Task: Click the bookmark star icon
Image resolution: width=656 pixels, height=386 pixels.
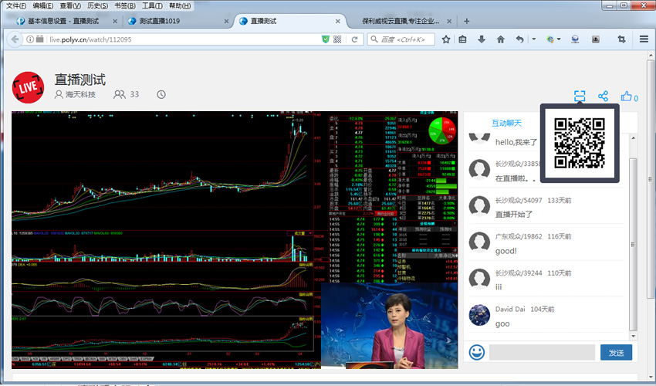Action: tap(446, 39)
